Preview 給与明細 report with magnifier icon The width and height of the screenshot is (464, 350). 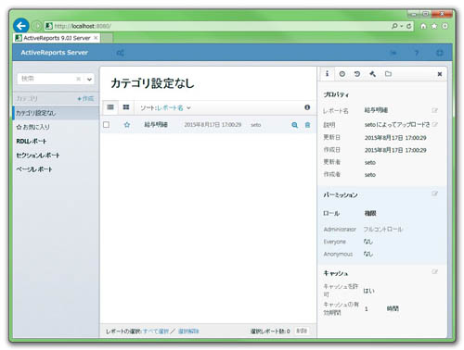(x=294, y=125)
